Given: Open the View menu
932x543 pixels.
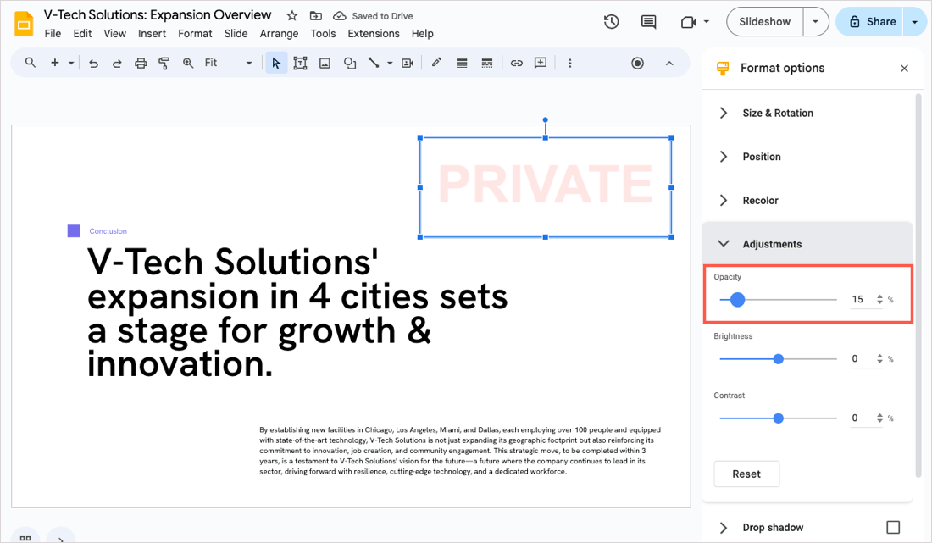Looking at the screenshot, I should pyautogui.click(x=114, y=34).
